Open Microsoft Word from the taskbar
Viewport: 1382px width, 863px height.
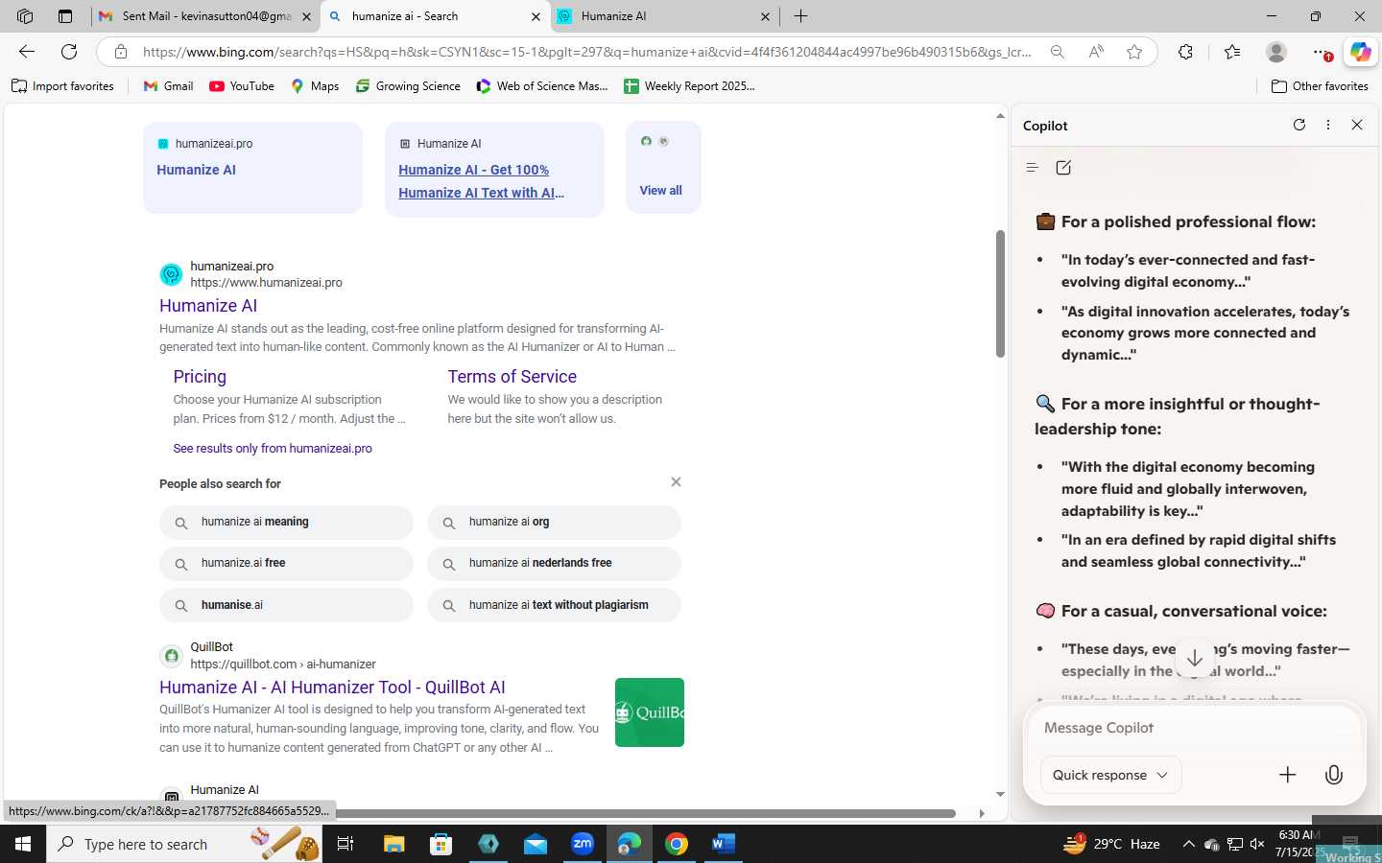[x=724, y=844]
